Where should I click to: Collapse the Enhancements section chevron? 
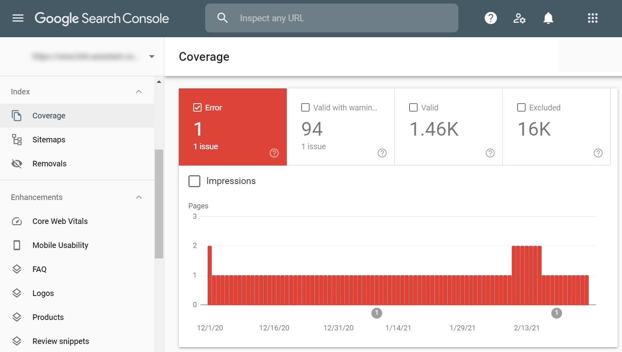point(139,197)
